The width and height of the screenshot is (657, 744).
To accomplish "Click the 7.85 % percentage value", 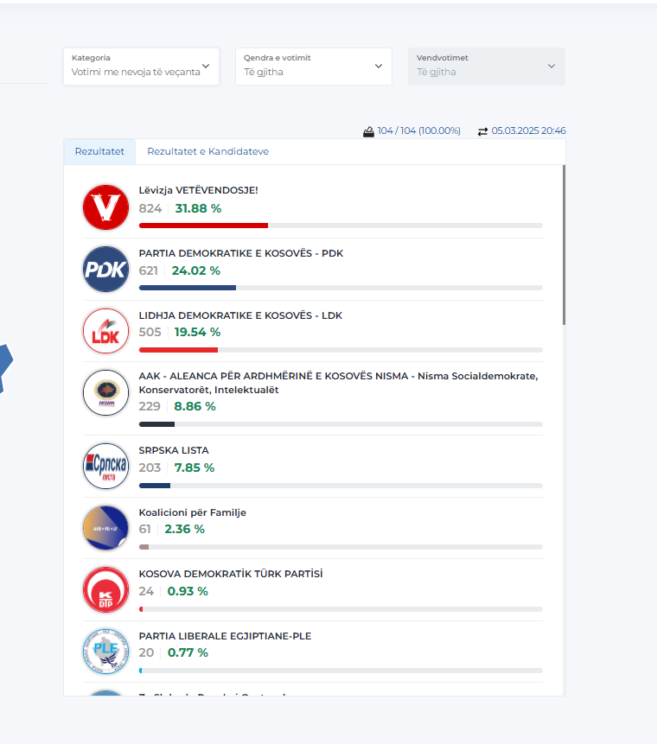I will (195, 467).
